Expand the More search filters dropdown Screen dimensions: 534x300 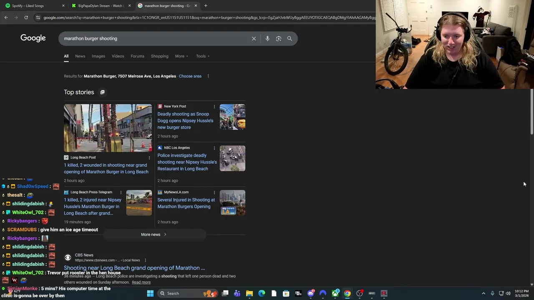pos(181,56)
